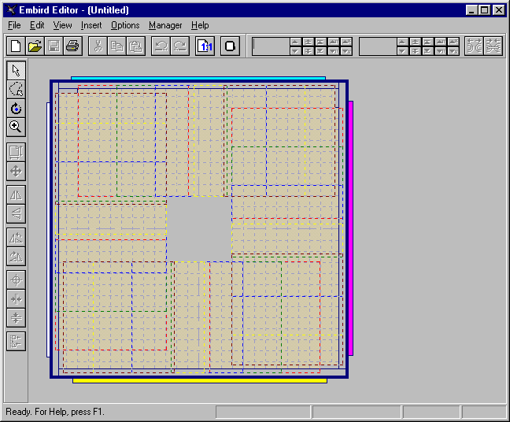Click plain up-arrow in left stepper group

tap(295, 42)
